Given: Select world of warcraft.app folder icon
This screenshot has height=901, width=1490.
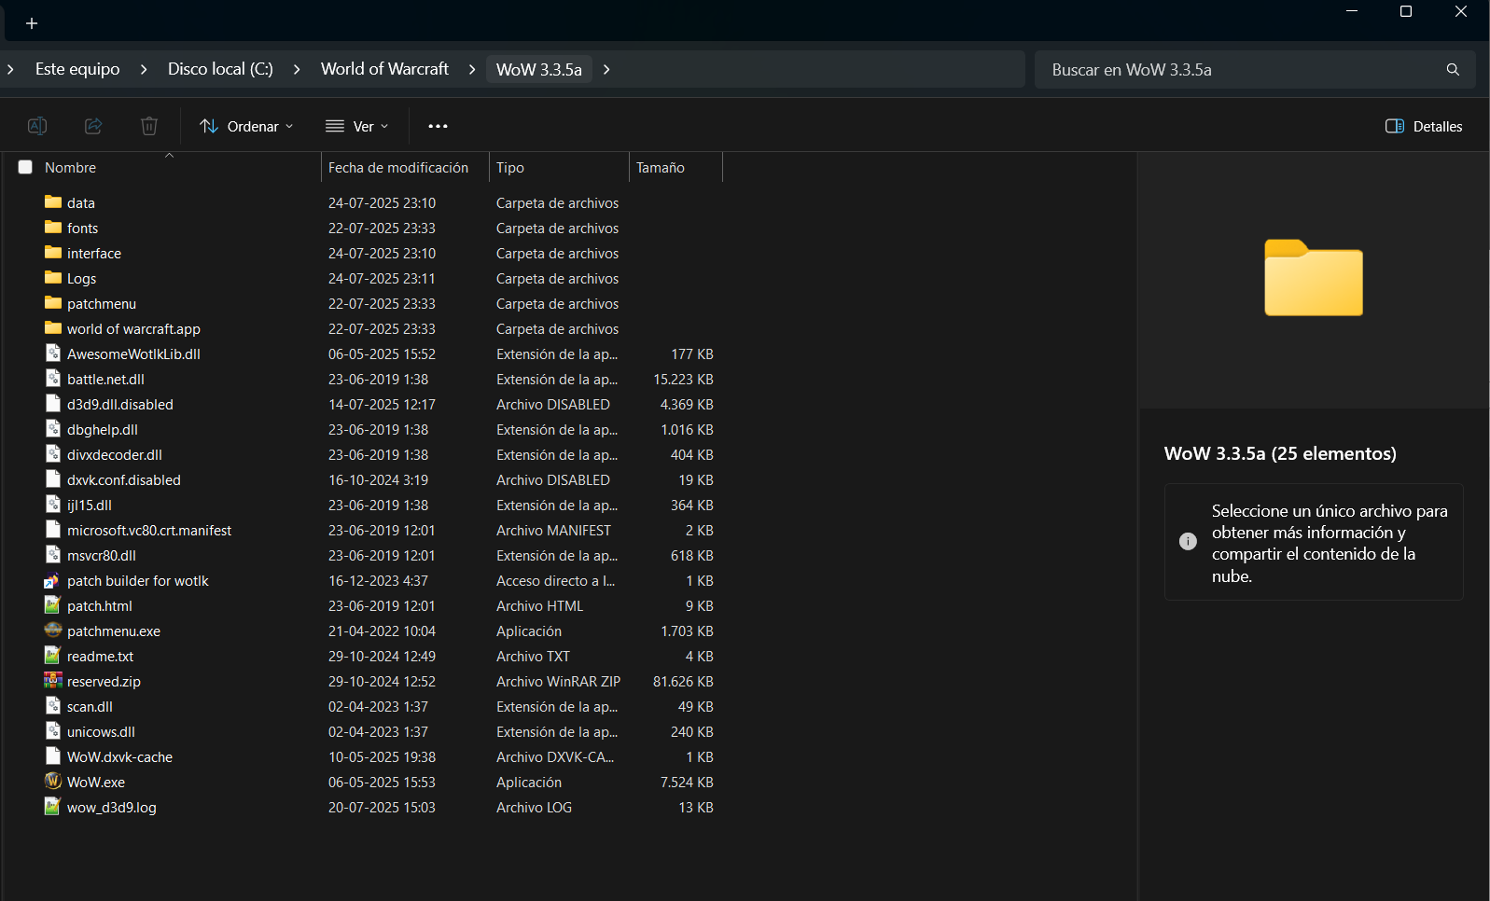Looking at the screenshot, I should coord(53,328).
